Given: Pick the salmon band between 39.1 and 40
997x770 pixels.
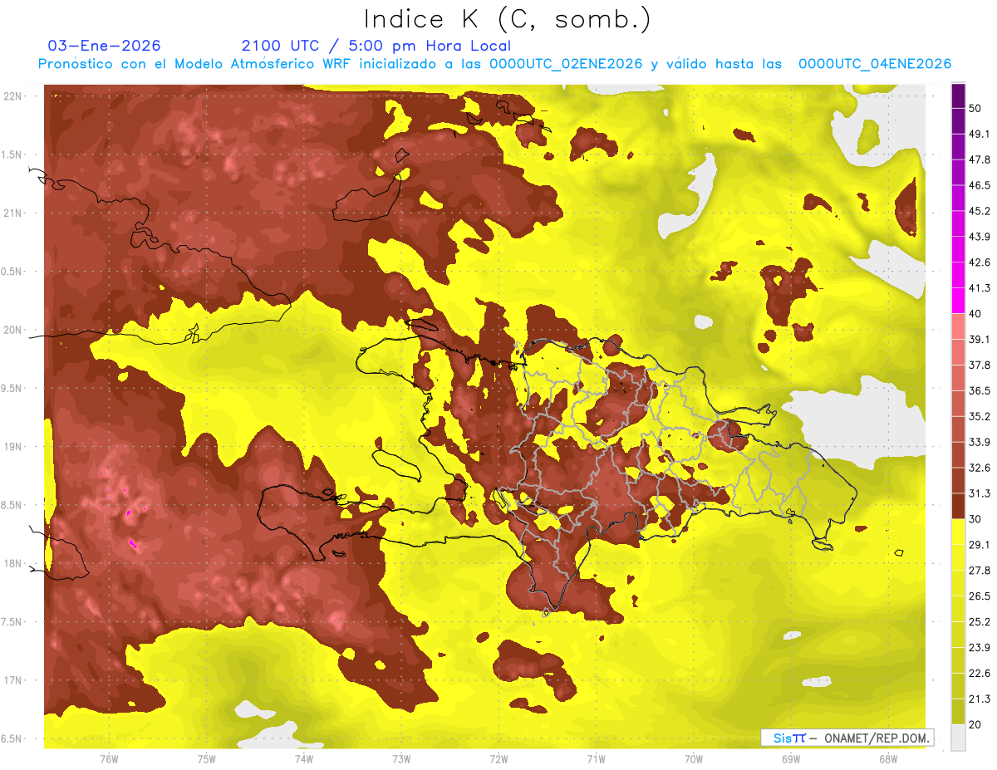Looking at the screenshot, I should [x=958, y=326].
